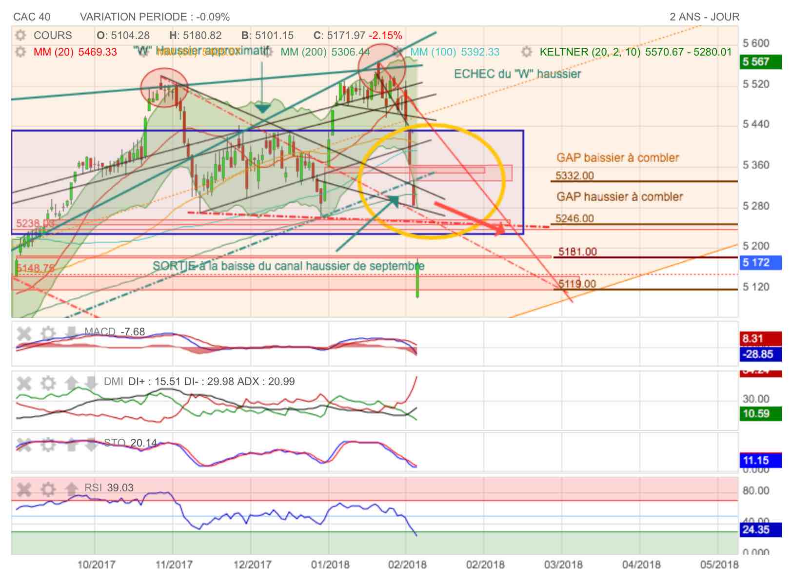Click the 12/2017 date axis label
The image size is (792, 583).
click(252, 565)
